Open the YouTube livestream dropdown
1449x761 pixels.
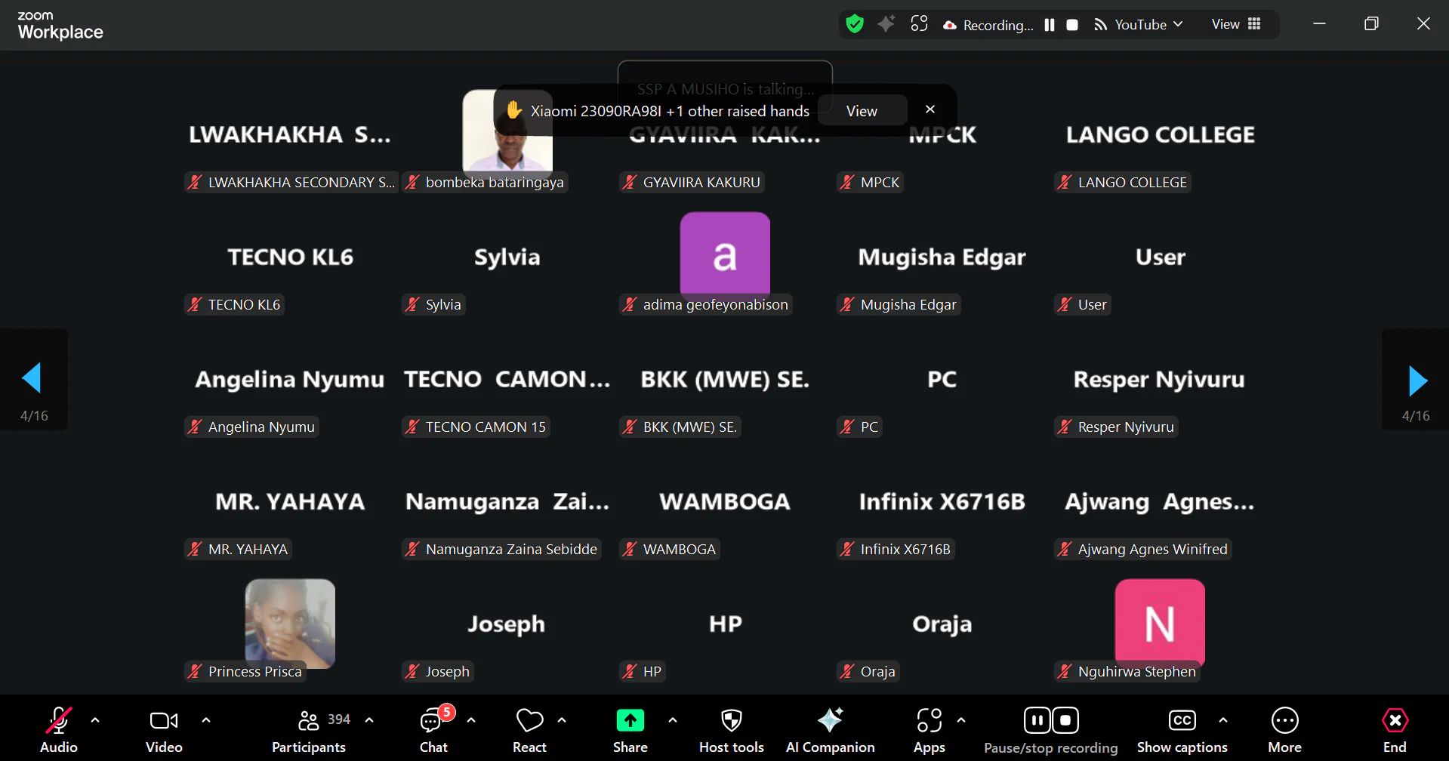tap(1140, 25)
